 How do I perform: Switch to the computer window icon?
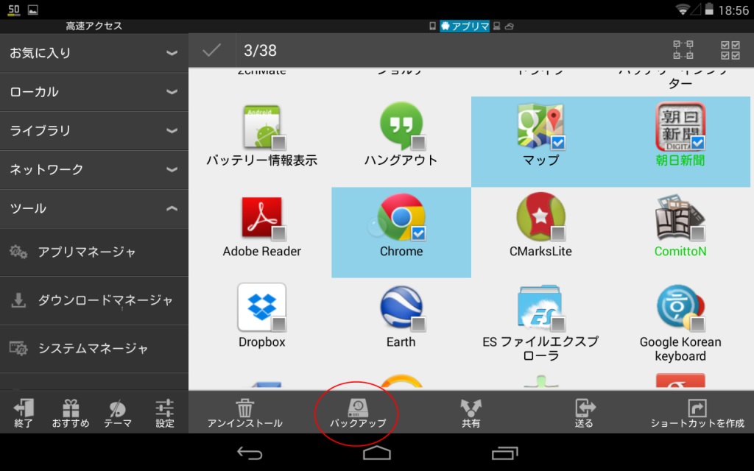(497, 26)
